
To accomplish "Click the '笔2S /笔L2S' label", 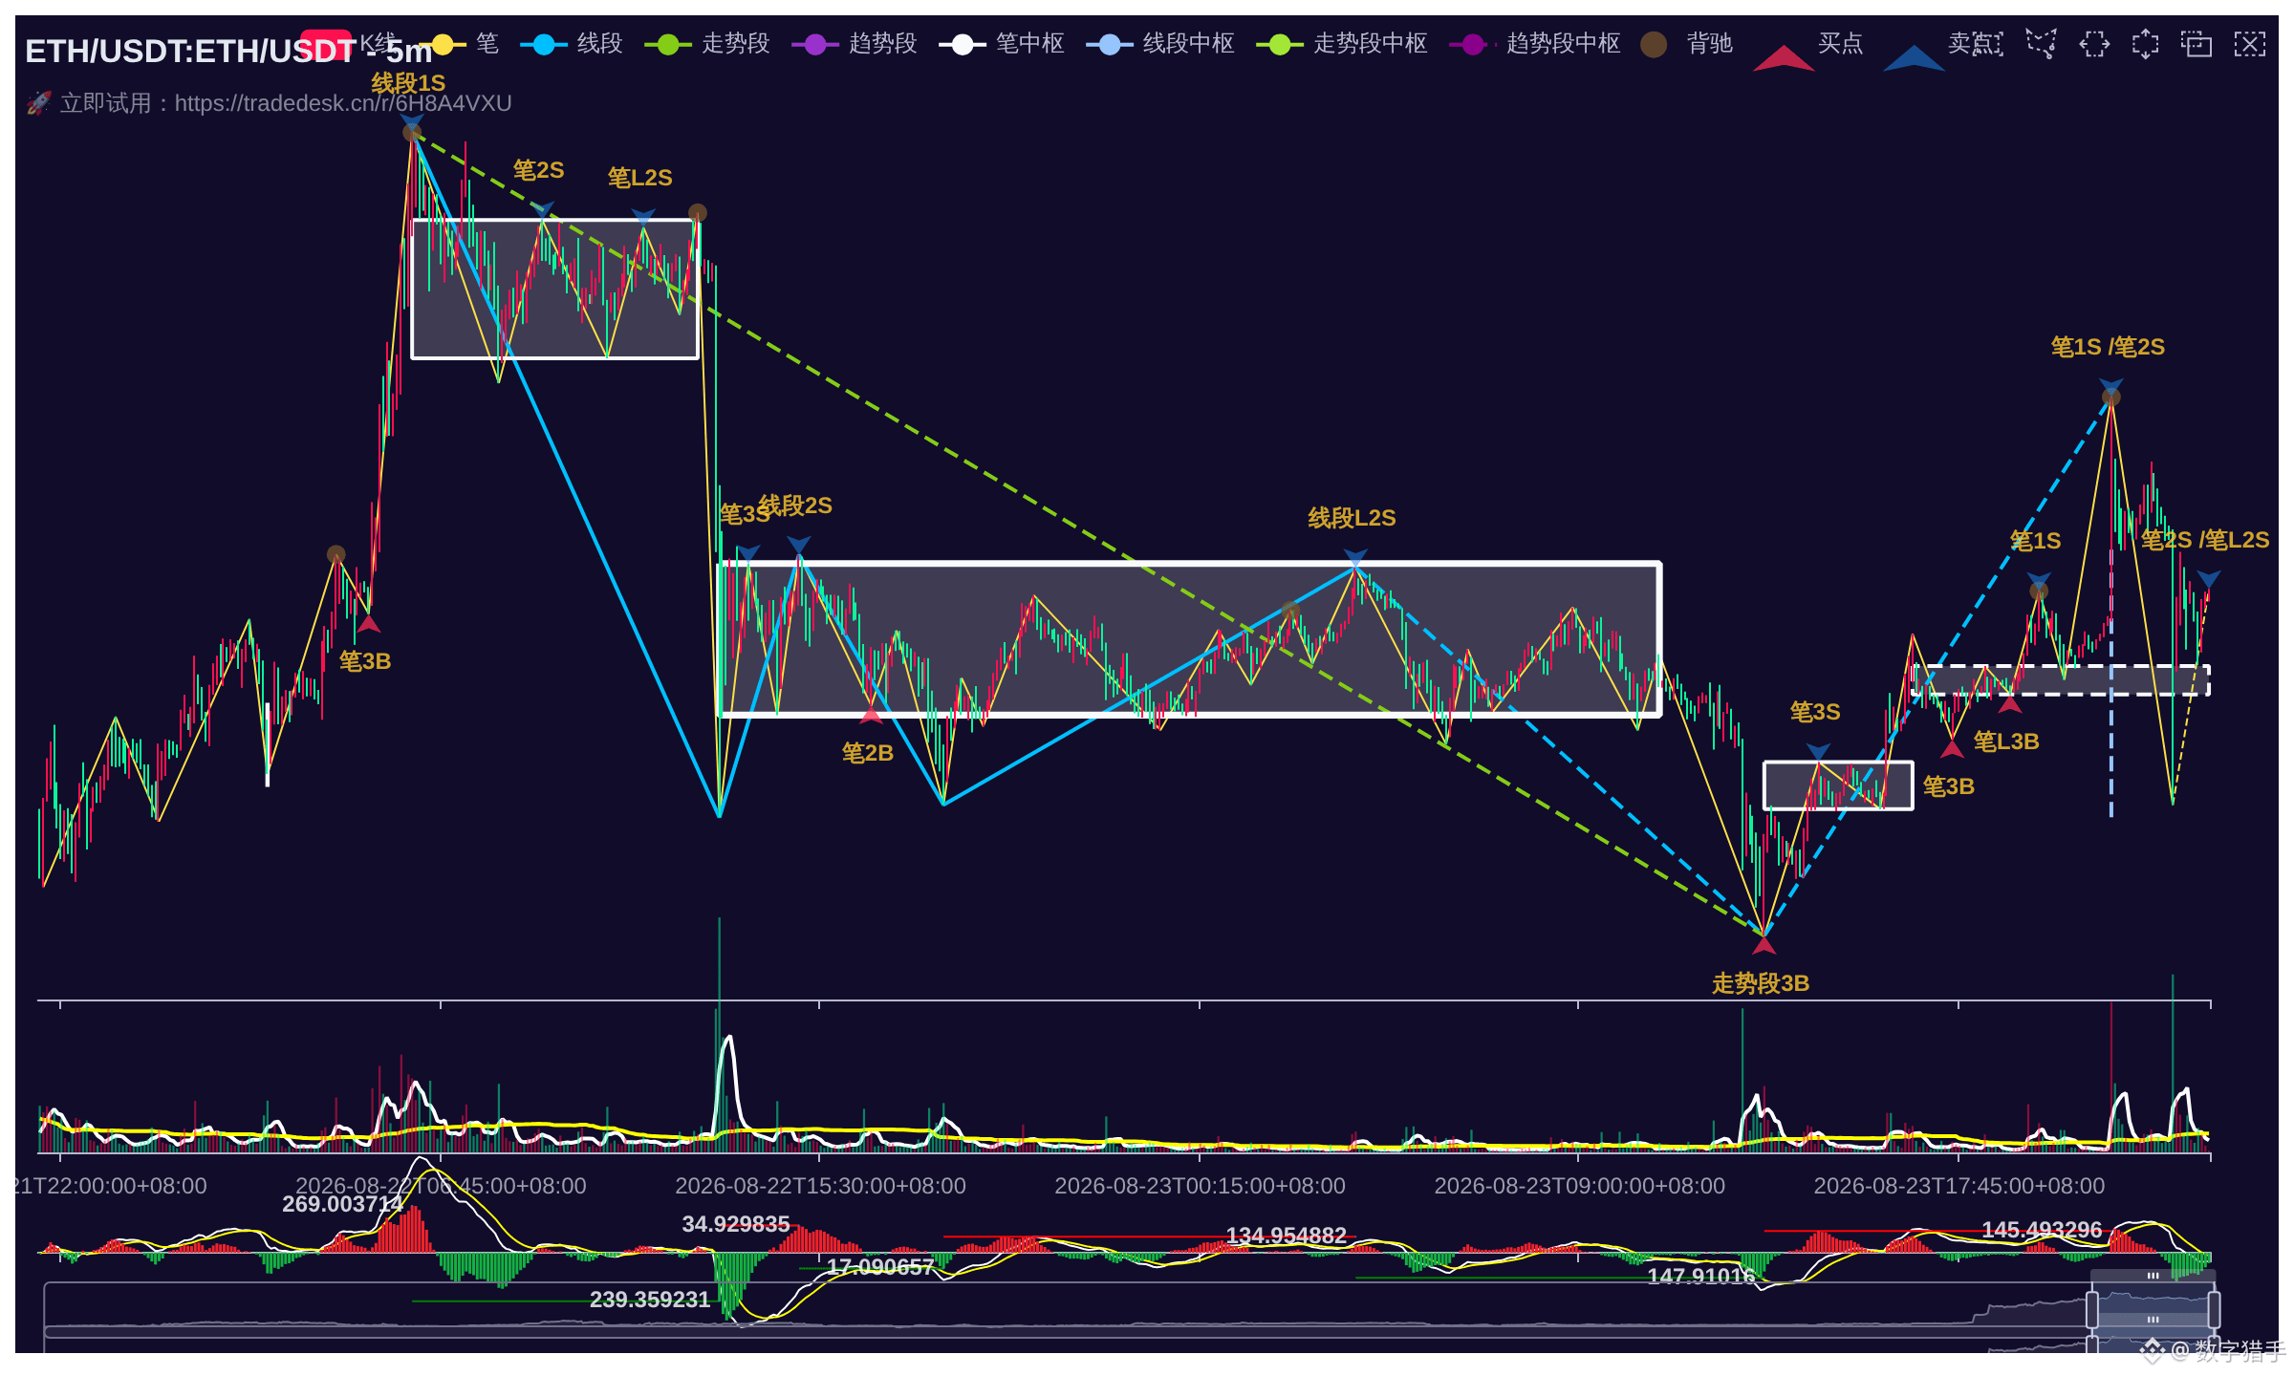I will click(x=2205, y=540).
